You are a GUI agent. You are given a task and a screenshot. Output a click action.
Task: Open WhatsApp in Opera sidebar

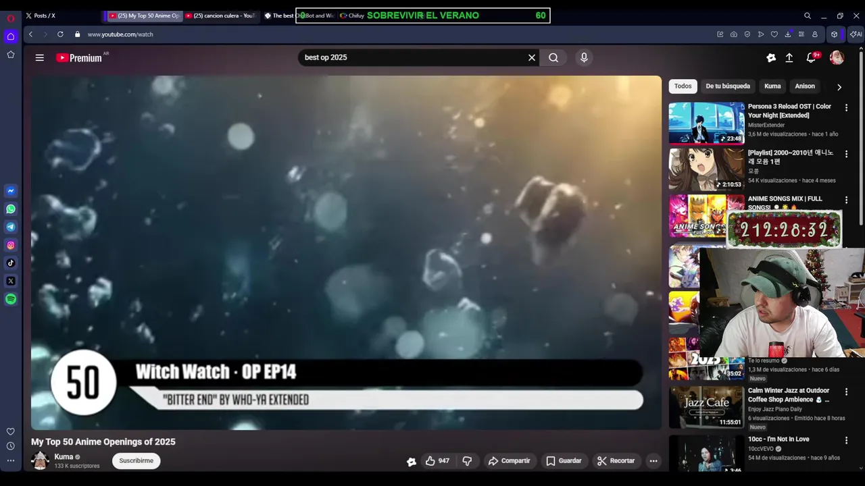pyautogui.click(x=11, y=209)
